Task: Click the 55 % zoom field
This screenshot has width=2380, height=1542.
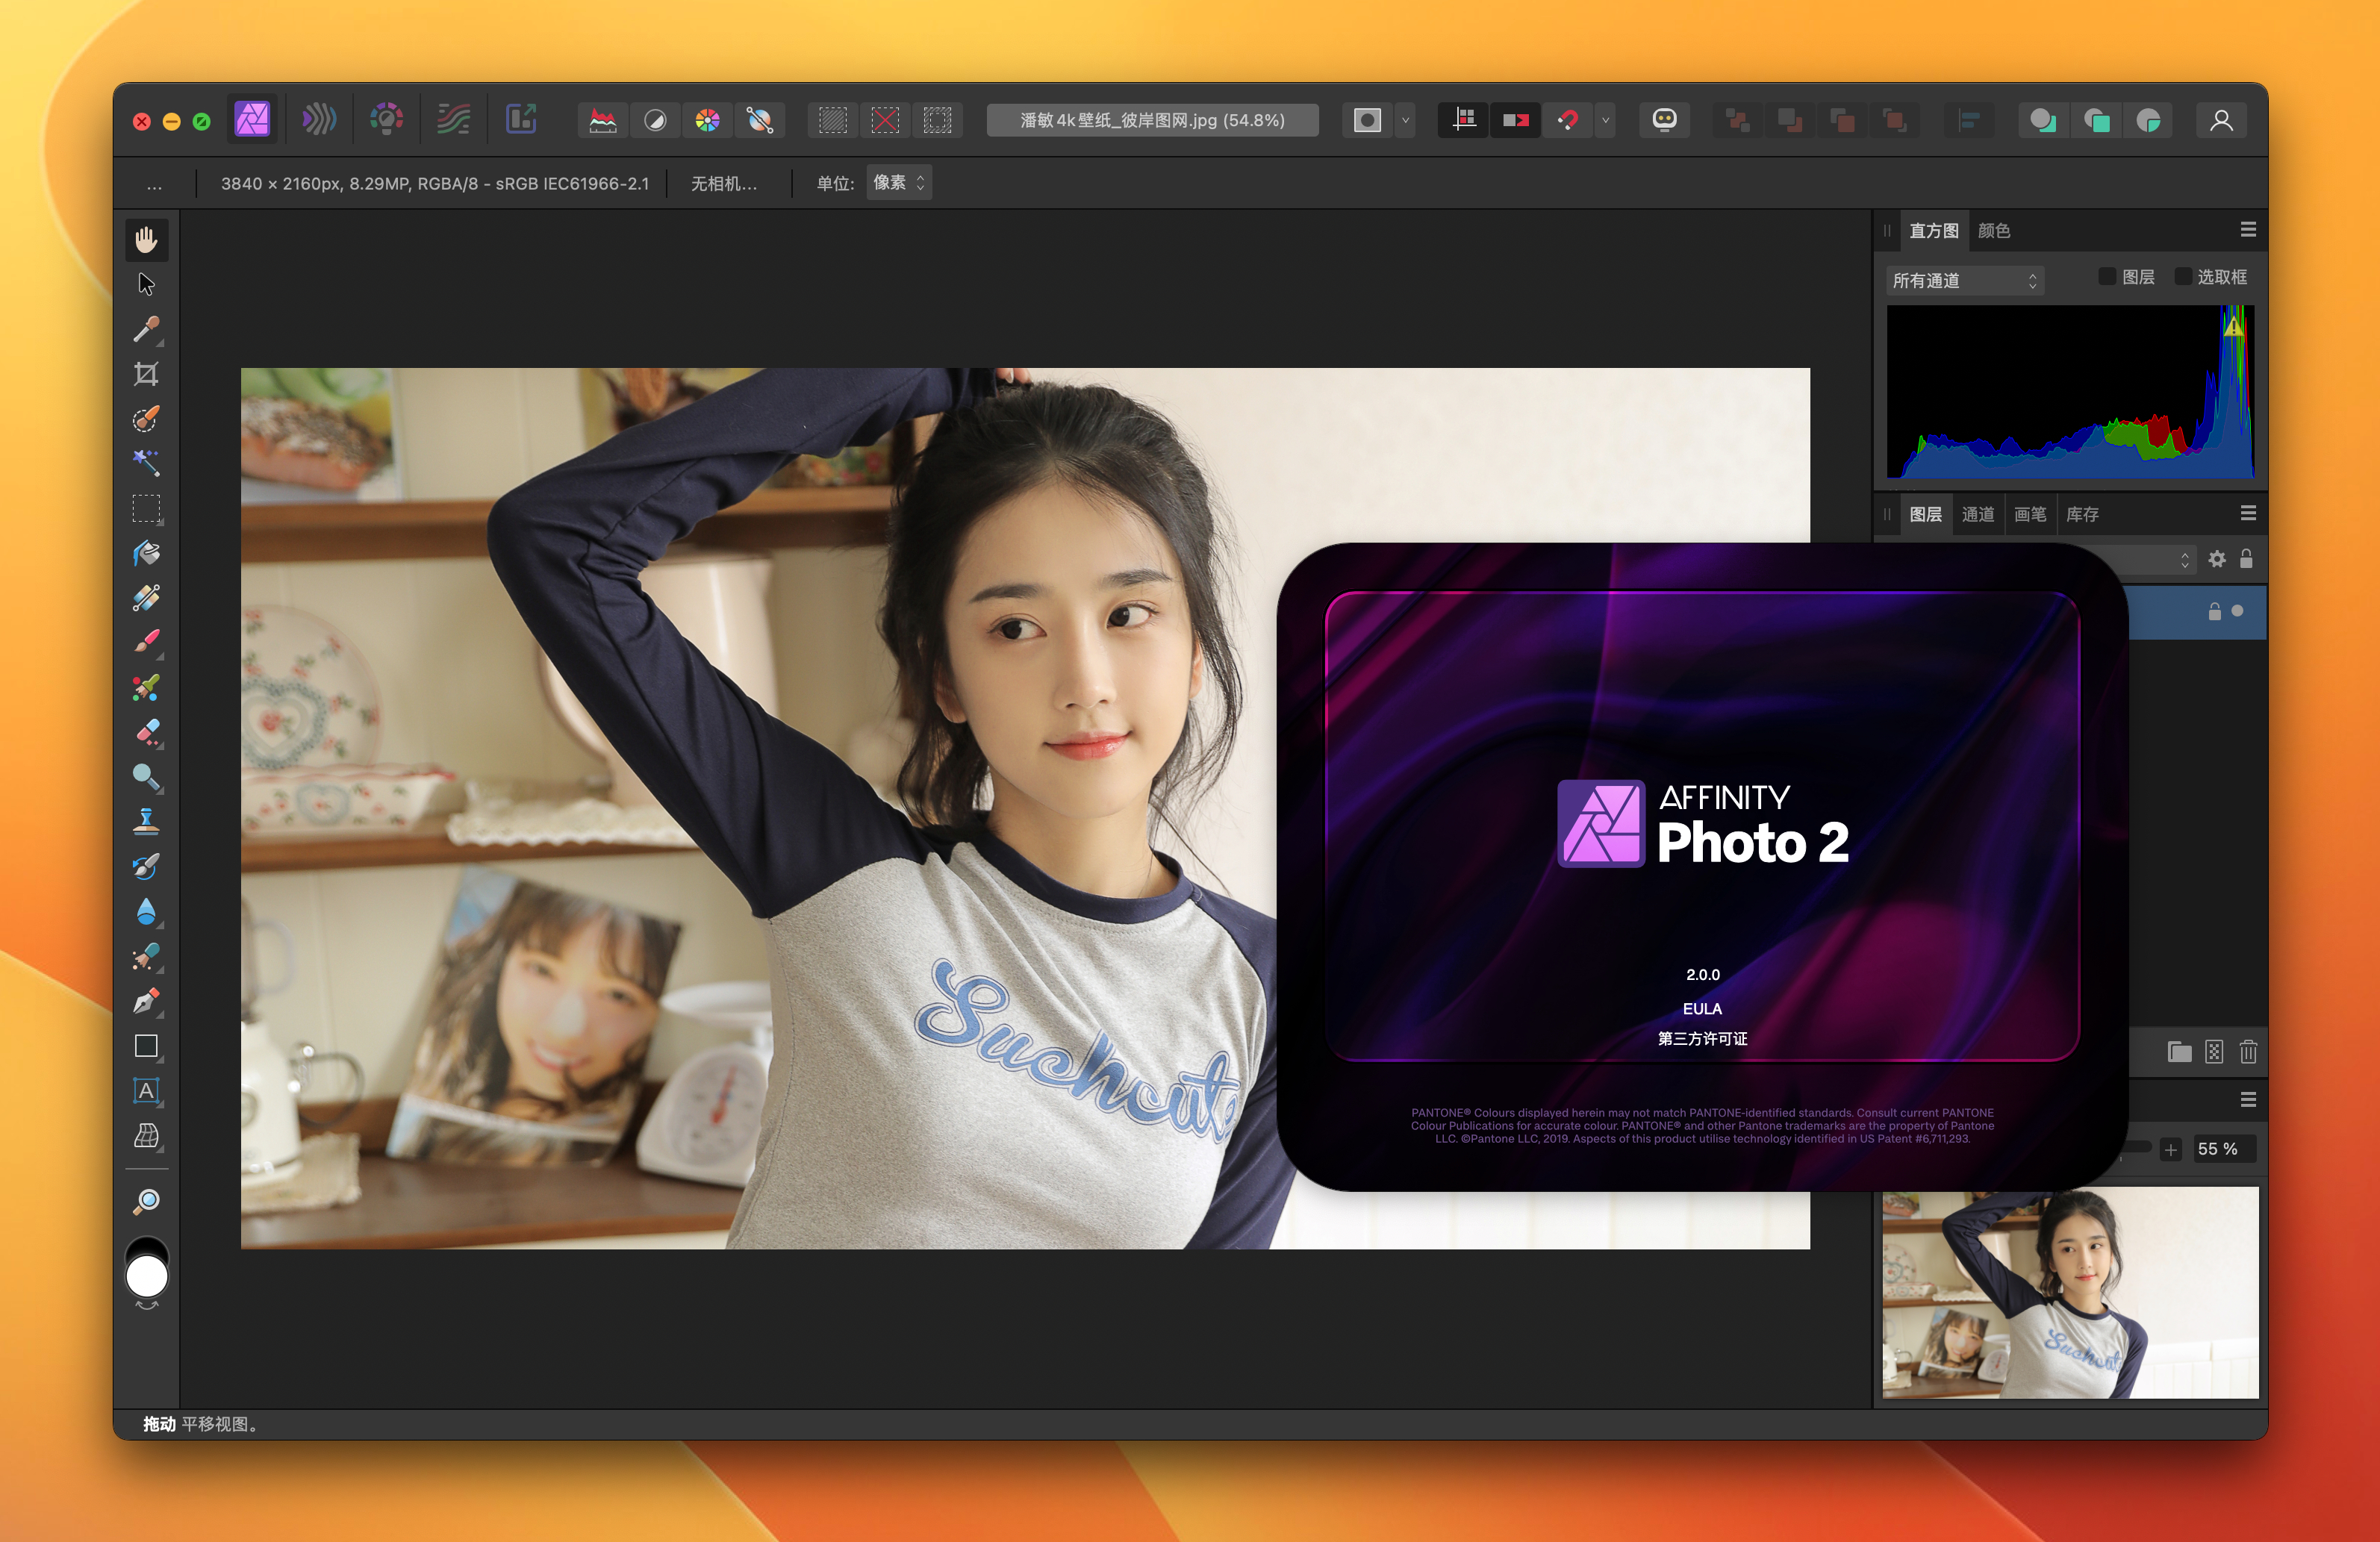Action: coord(2223,1150)
